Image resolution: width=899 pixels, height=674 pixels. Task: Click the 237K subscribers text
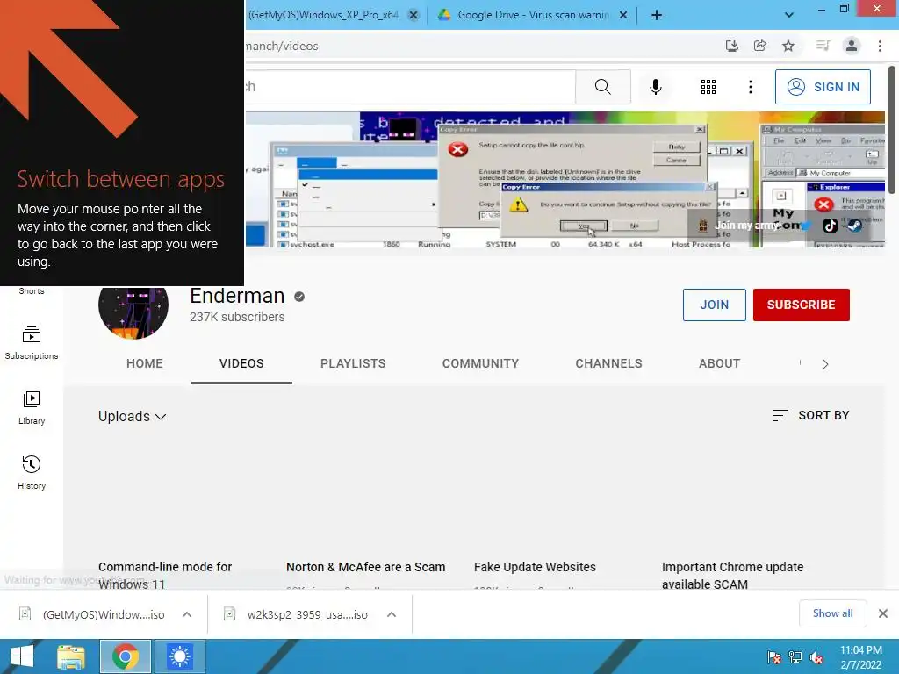(237, 317)
